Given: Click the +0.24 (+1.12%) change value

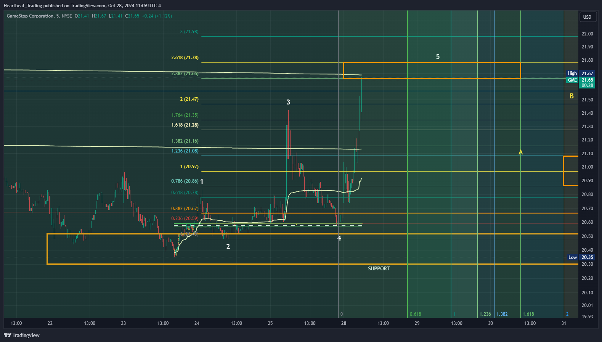Looking at the screenshot, I should pyautogui.click(x=157, y=16).
